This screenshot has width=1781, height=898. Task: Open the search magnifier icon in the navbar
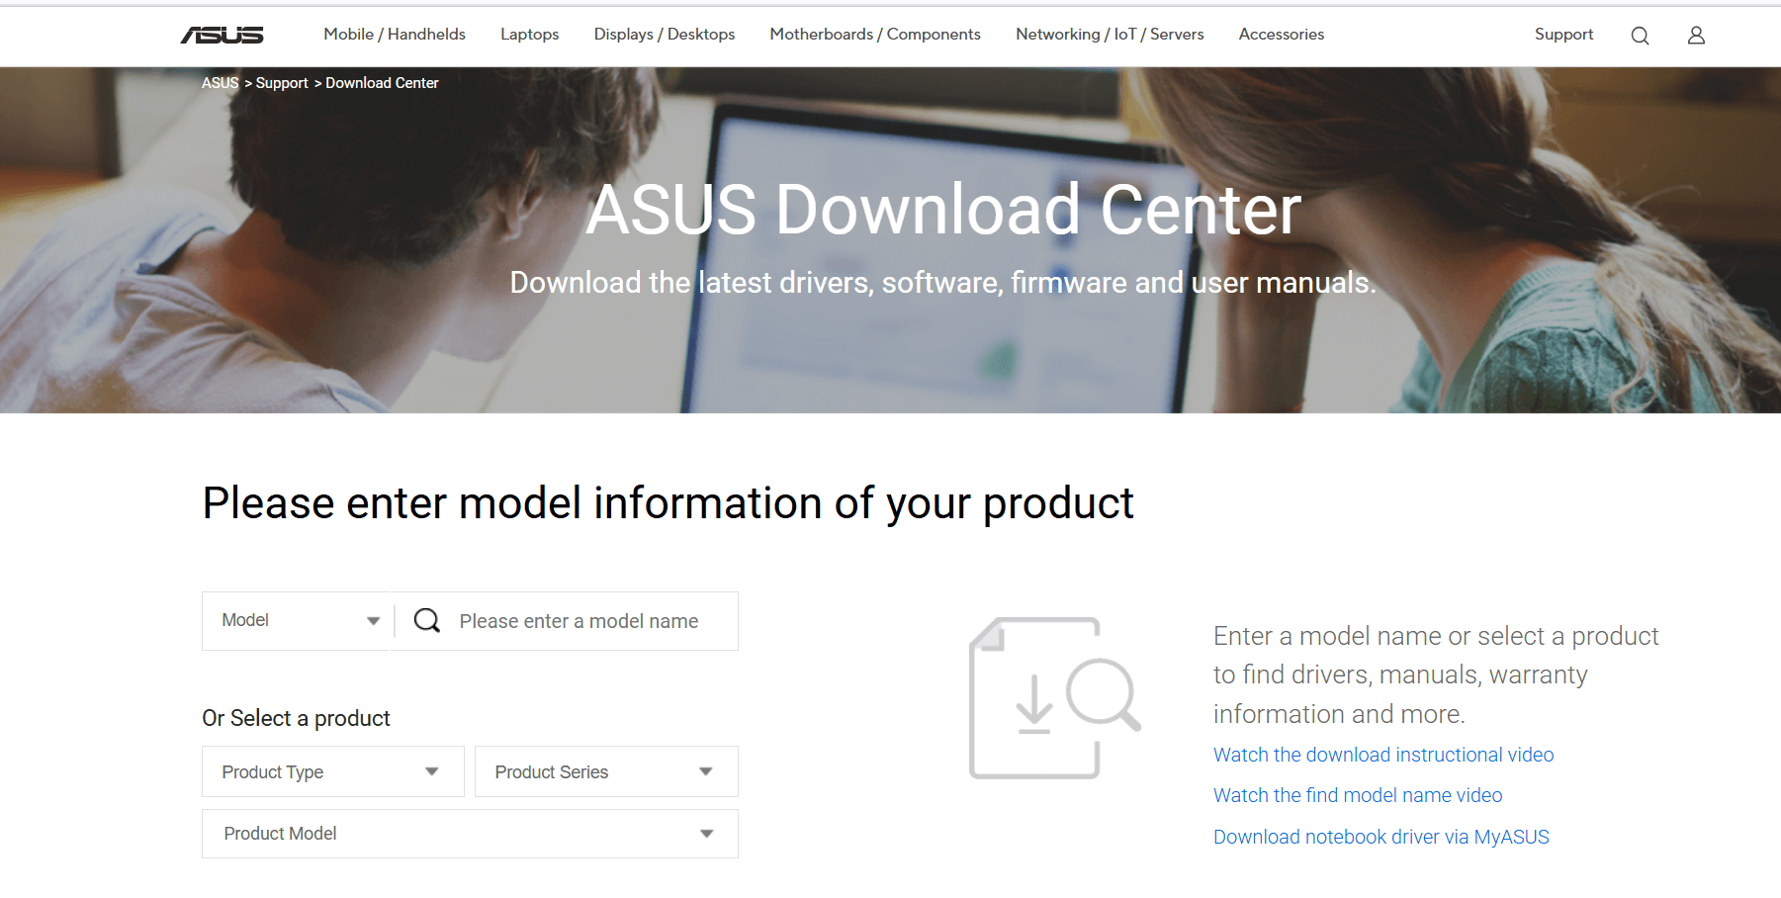point(1640,35)
